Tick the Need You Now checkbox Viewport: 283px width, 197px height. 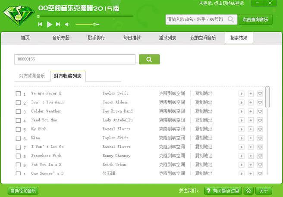[18, 120]
